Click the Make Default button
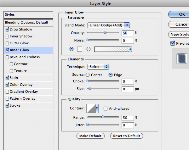Screen dimensions: 189x150 click(90, 136)
